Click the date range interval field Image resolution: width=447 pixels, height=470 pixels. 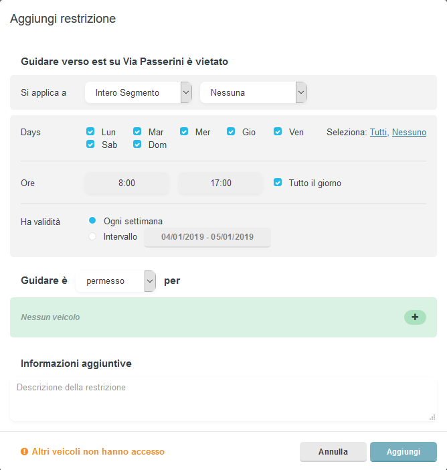pos(207,237)
